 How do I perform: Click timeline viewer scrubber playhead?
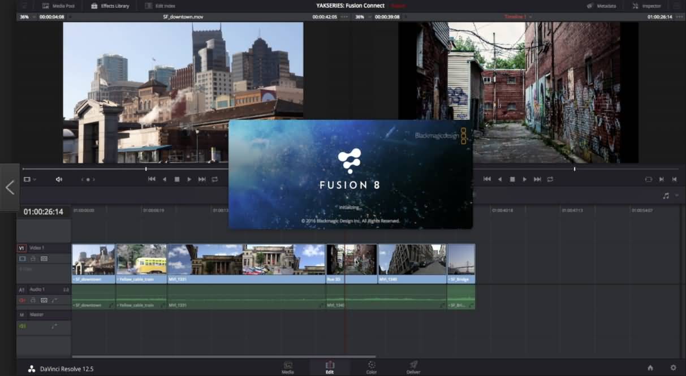(575, 168)
